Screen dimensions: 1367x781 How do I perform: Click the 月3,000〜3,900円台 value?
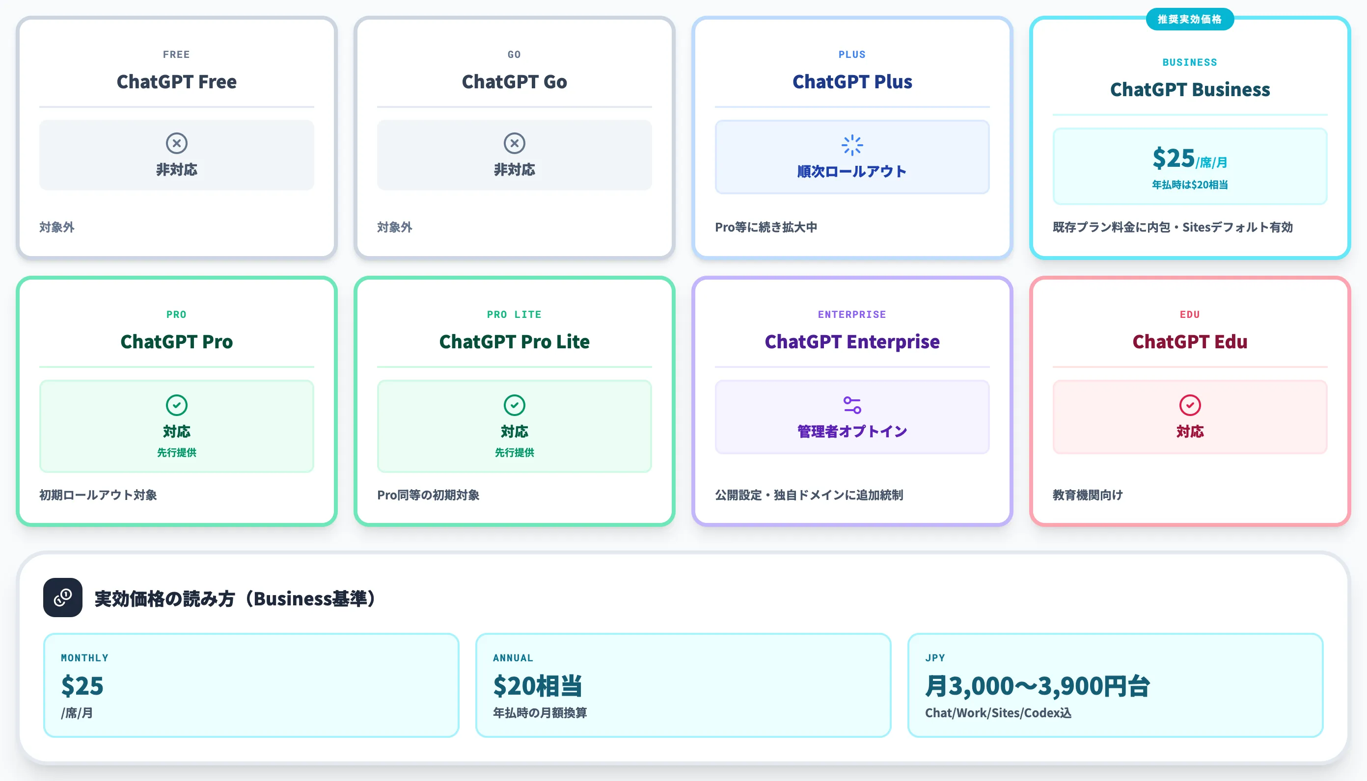[1037, 686]
